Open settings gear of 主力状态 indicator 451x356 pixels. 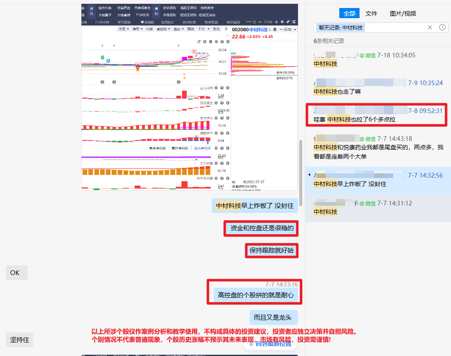click(x=216, y=118)
